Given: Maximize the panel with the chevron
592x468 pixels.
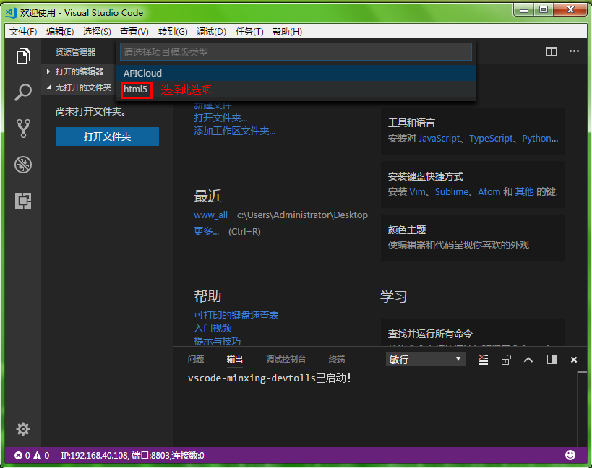Looking at the screenshot, I should [x=528, y=359].
